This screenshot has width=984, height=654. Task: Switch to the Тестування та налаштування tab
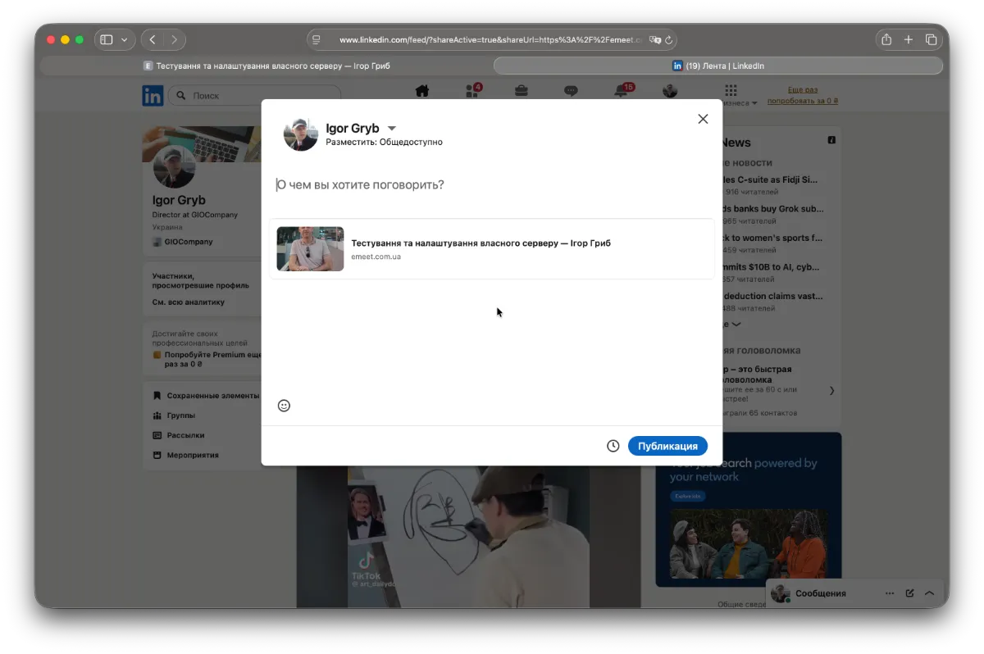pos(266,66)
